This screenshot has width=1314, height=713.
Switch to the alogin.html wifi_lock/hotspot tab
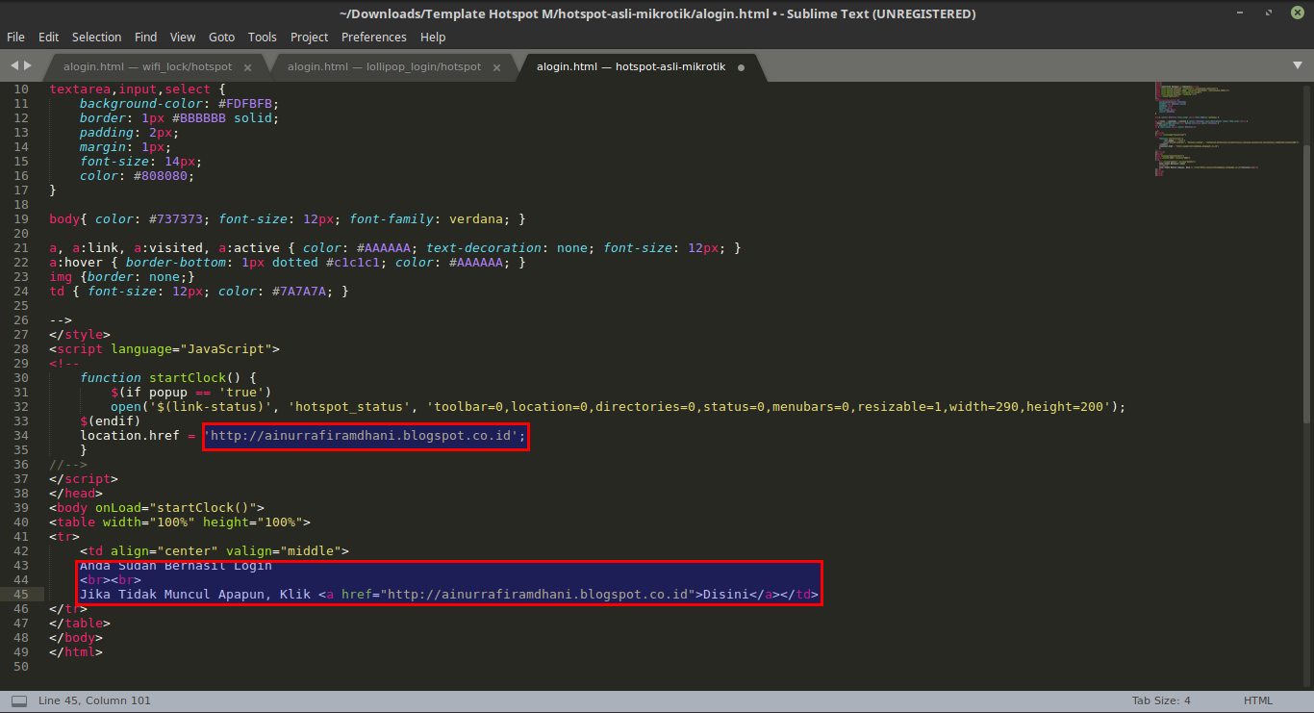coord(147,66)
